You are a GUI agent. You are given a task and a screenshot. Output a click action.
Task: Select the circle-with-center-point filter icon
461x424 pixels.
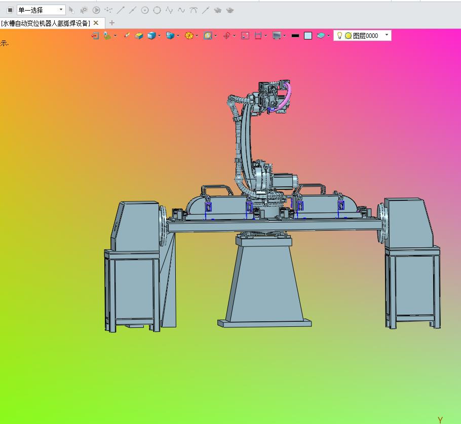pyautogui.click(x=145, y=10)
